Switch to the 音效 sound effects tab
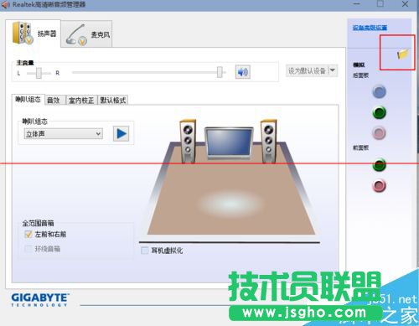 click(x=54, y=100)
